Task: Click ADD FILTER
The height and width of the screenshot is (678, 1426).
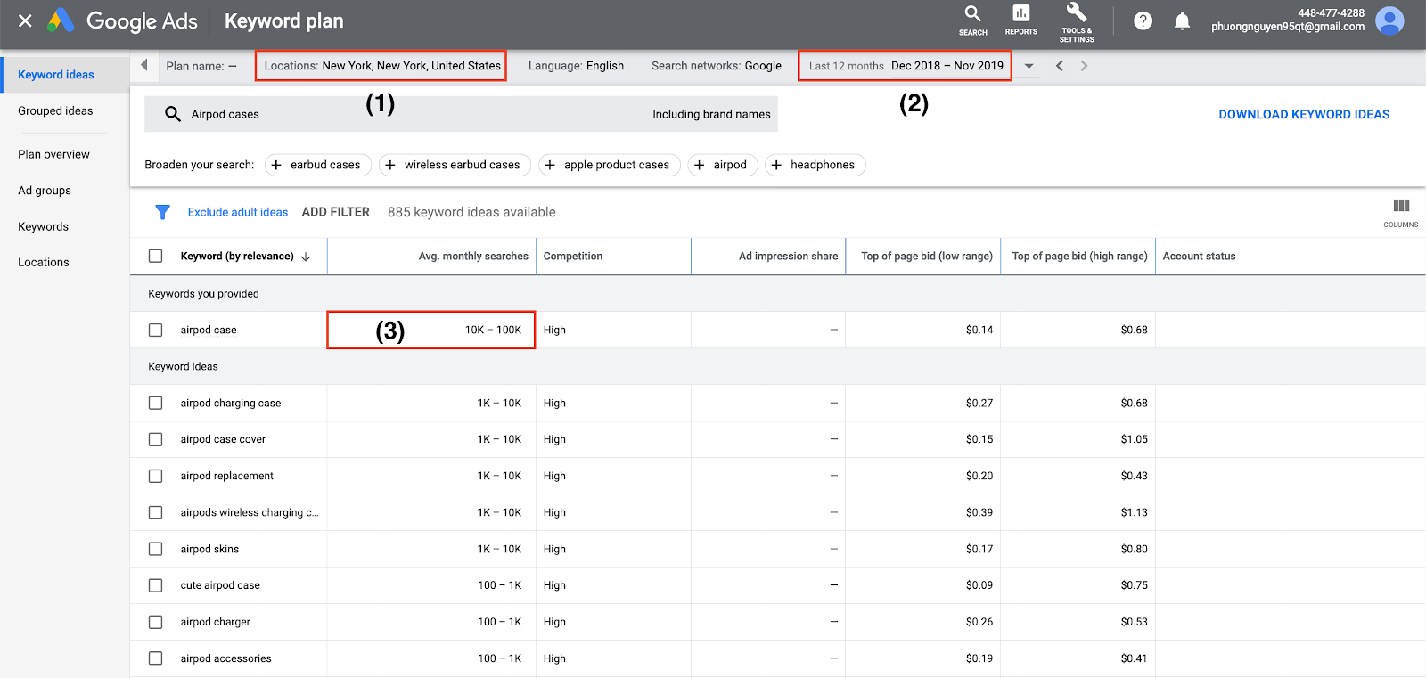Action: pos(335,212)
